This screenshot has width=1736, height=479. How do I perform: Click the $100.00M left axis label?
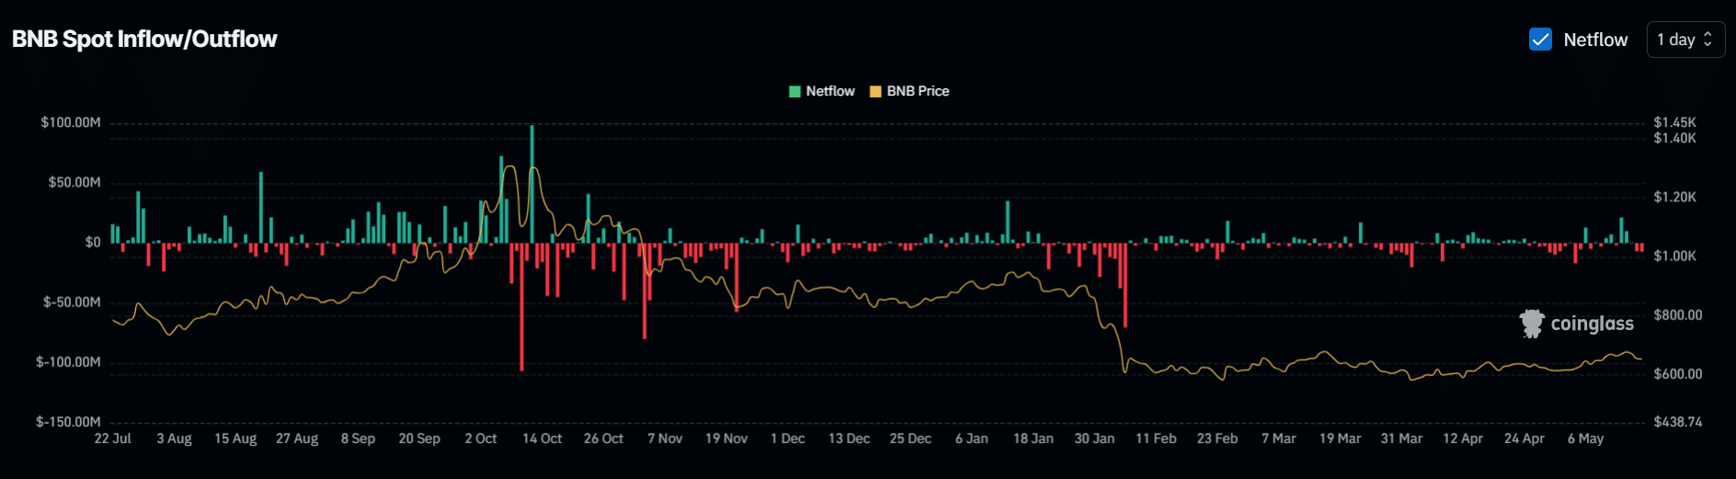point(71,122)
